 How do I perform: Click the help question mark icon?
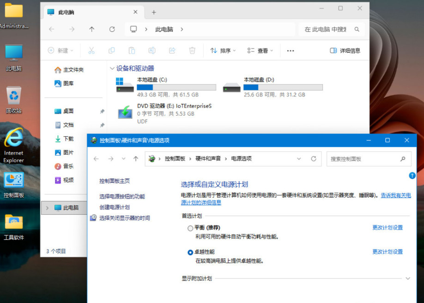412,176
